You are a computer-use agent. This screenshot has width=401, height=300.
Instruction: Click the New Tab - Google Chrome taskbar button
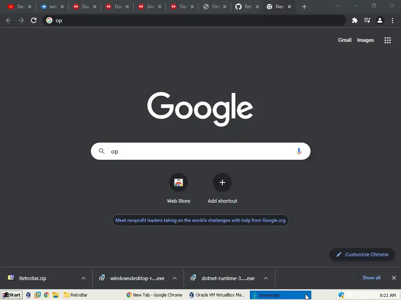pos(155,295)
